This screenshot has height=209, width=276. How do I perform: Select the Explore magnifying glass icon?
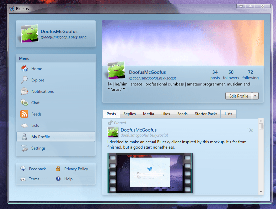coord(25,80)
